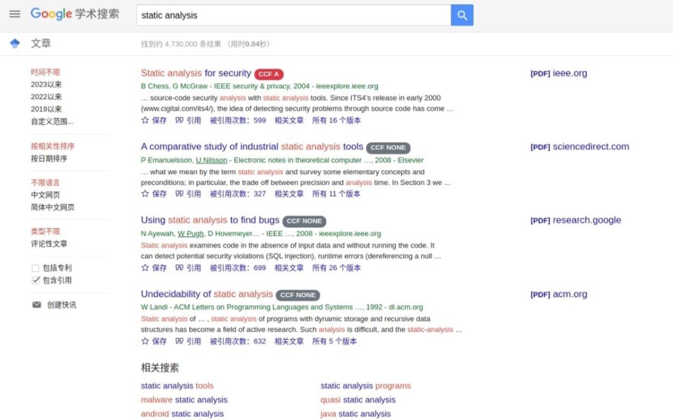The width and height of the screenshot is (673, 420).
Task: Open A comparative study of industrial static analysis tools
Action: pos(252,146)
